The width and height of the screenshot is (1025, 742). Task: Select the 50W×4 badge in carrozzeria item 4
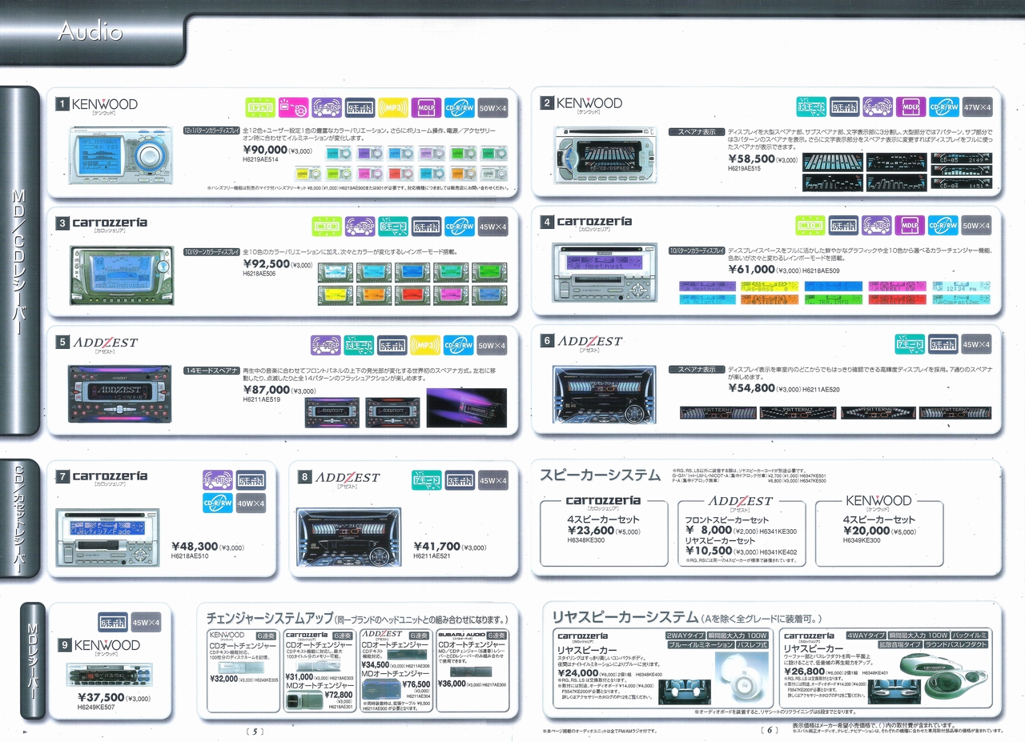coord(977,226)
